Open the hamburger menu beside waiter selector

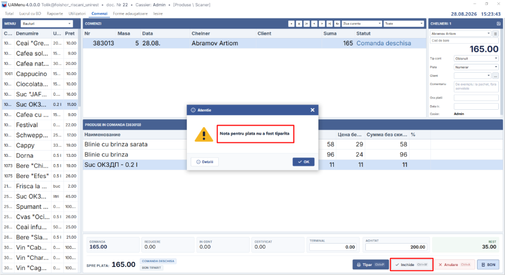click(x=495, y=34)
